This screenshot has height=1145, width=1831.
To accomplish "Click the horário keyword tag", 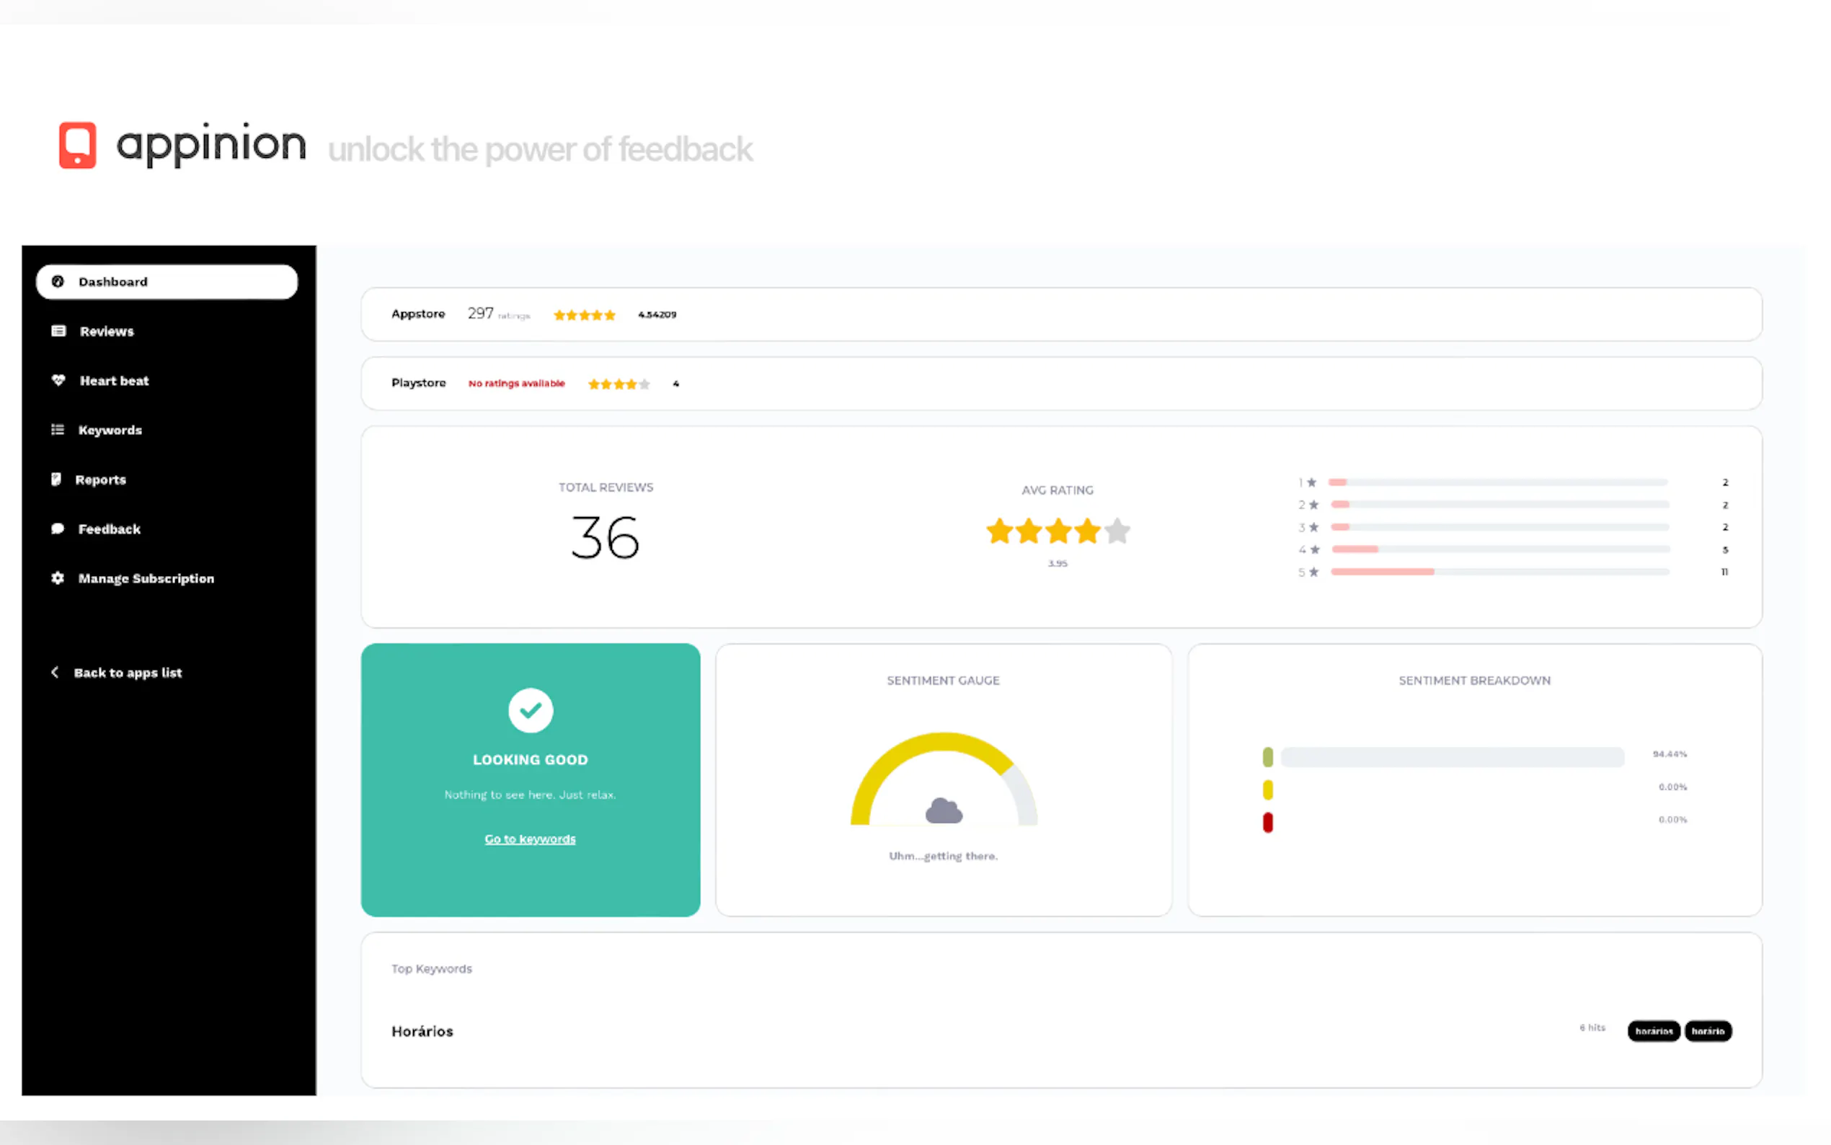I will tap(1708, 1030).
